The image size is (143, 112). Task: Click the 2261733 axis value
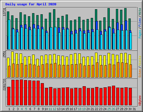pos(4,85)
